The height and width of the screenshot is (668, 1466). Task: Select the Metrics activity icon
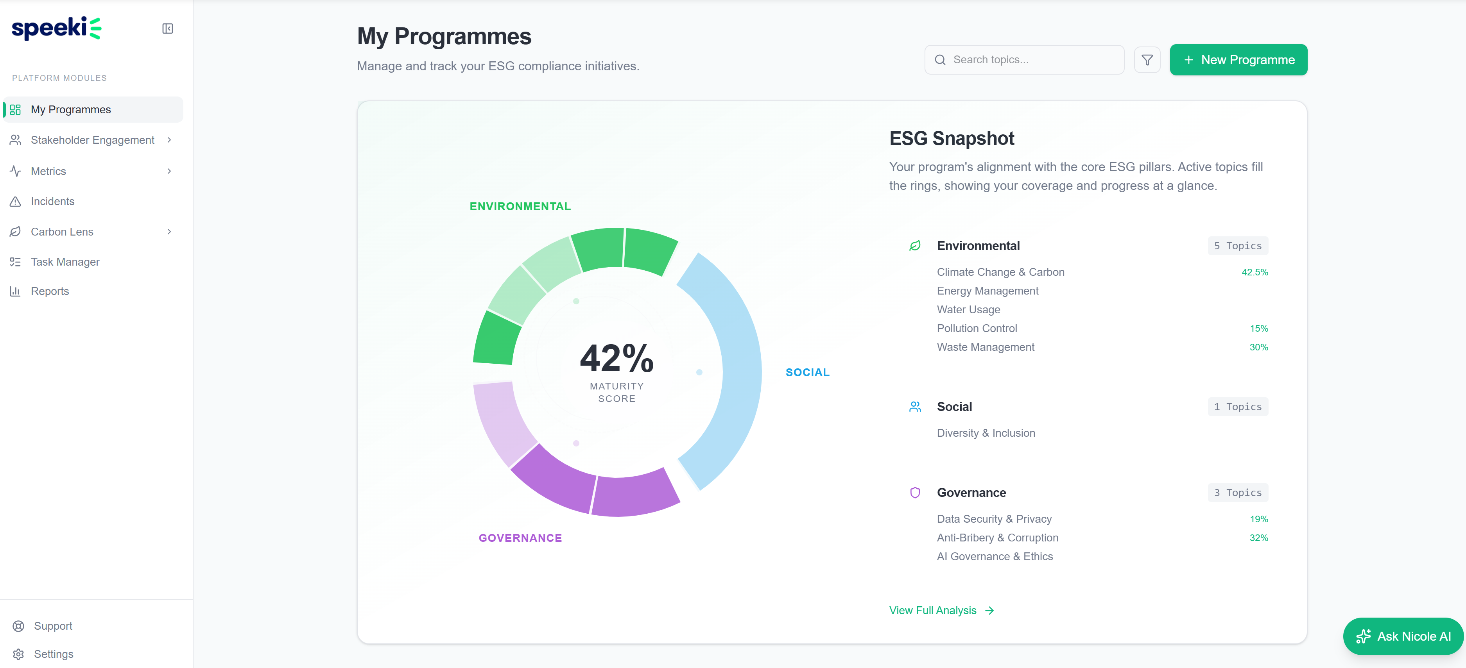[x=15, y=171]
